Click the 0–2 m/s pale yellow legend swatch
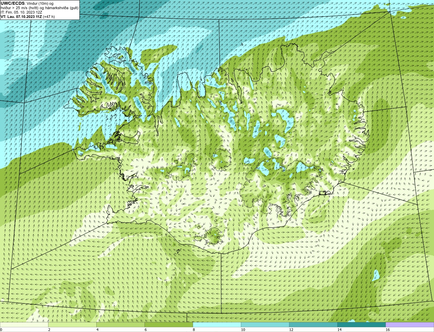434x332 pixels. (24, 325)
